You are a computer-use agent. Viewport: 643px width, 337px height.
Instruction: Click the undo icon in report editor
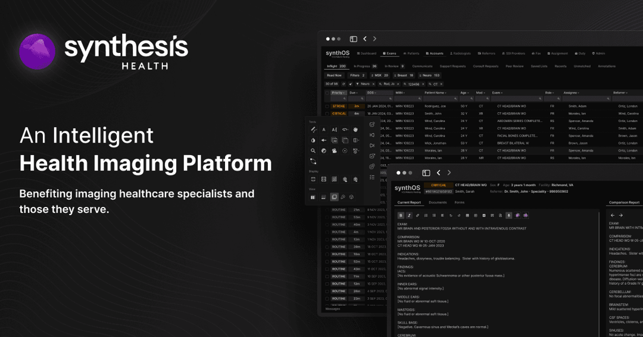451,215
